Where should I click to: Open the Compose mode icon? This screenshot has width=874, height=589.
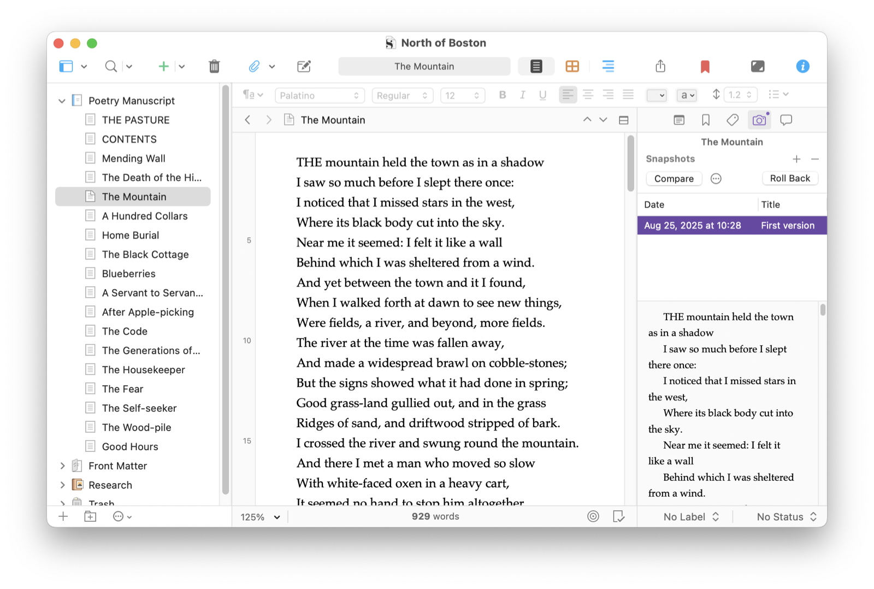[x=757, y=66]
